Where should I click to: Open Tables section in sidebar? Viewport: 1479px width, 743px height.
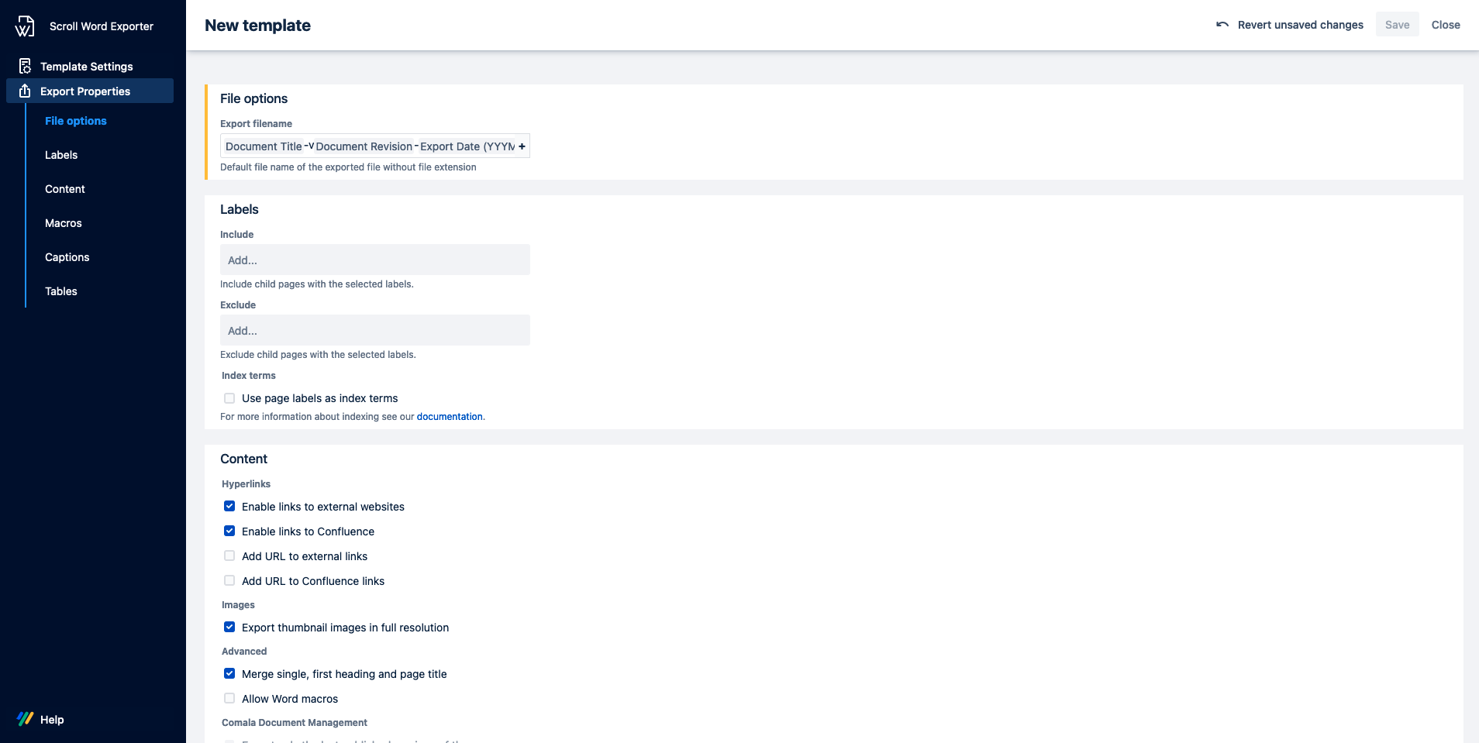61,291
